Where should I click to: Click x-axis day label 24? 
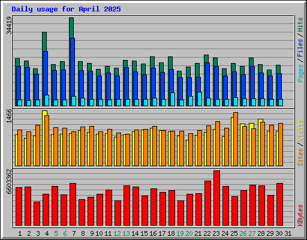pos(225,233)
